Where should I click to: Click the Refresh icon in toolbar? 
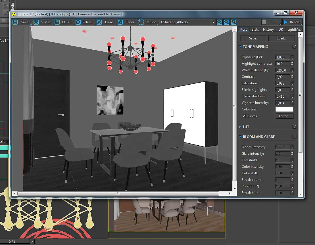coord(78,22)
